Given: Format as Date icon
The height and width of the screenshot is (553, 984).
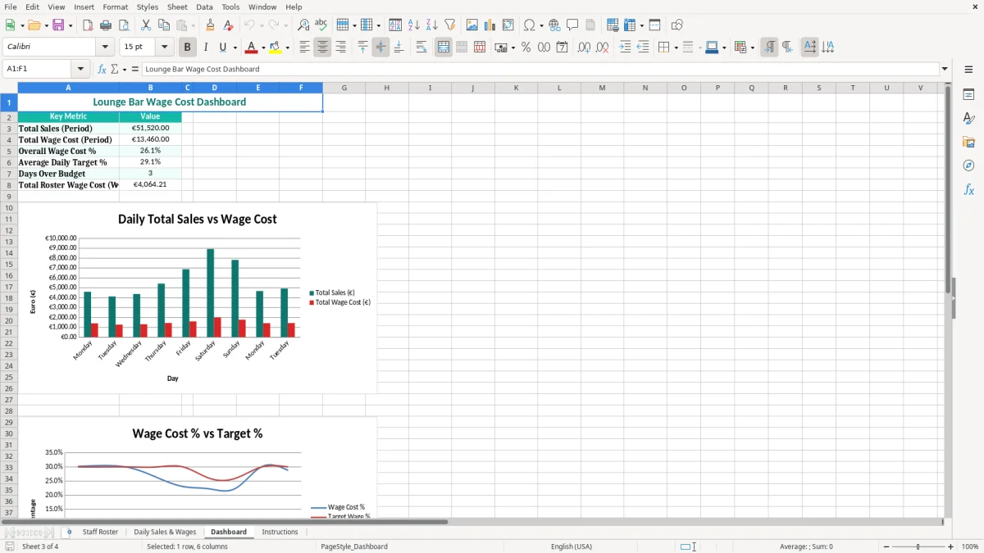Looking at the screenshot, I should (x=563, y=48).
